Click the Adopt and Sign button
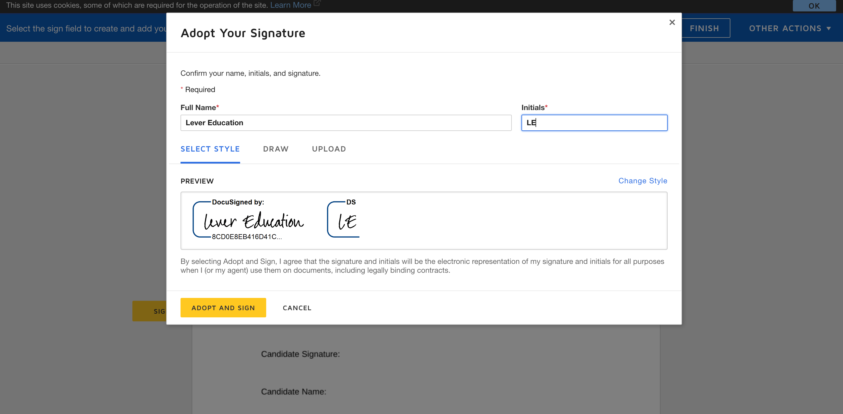The width and height of the screenshot is (843, 414). click(x=223, y=308)
